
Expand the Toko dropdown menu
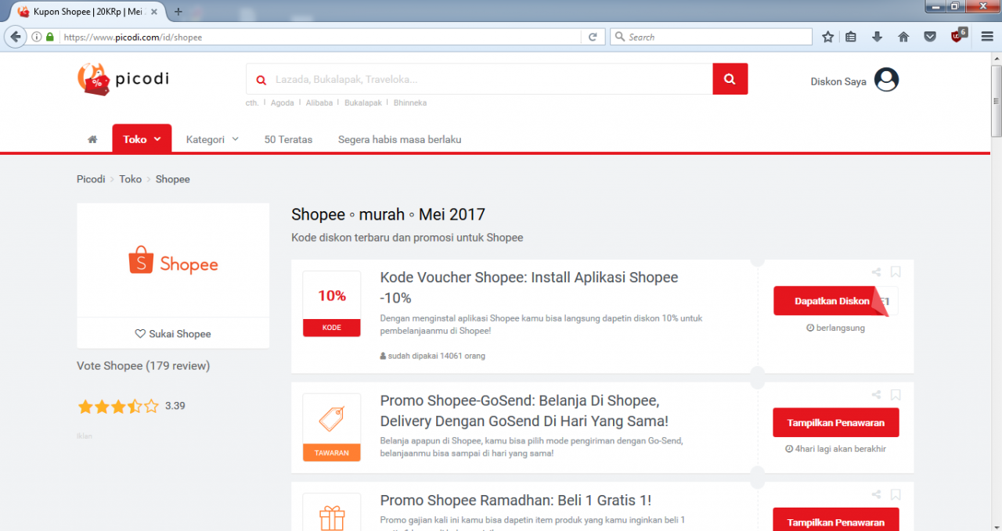coord(141,139)
